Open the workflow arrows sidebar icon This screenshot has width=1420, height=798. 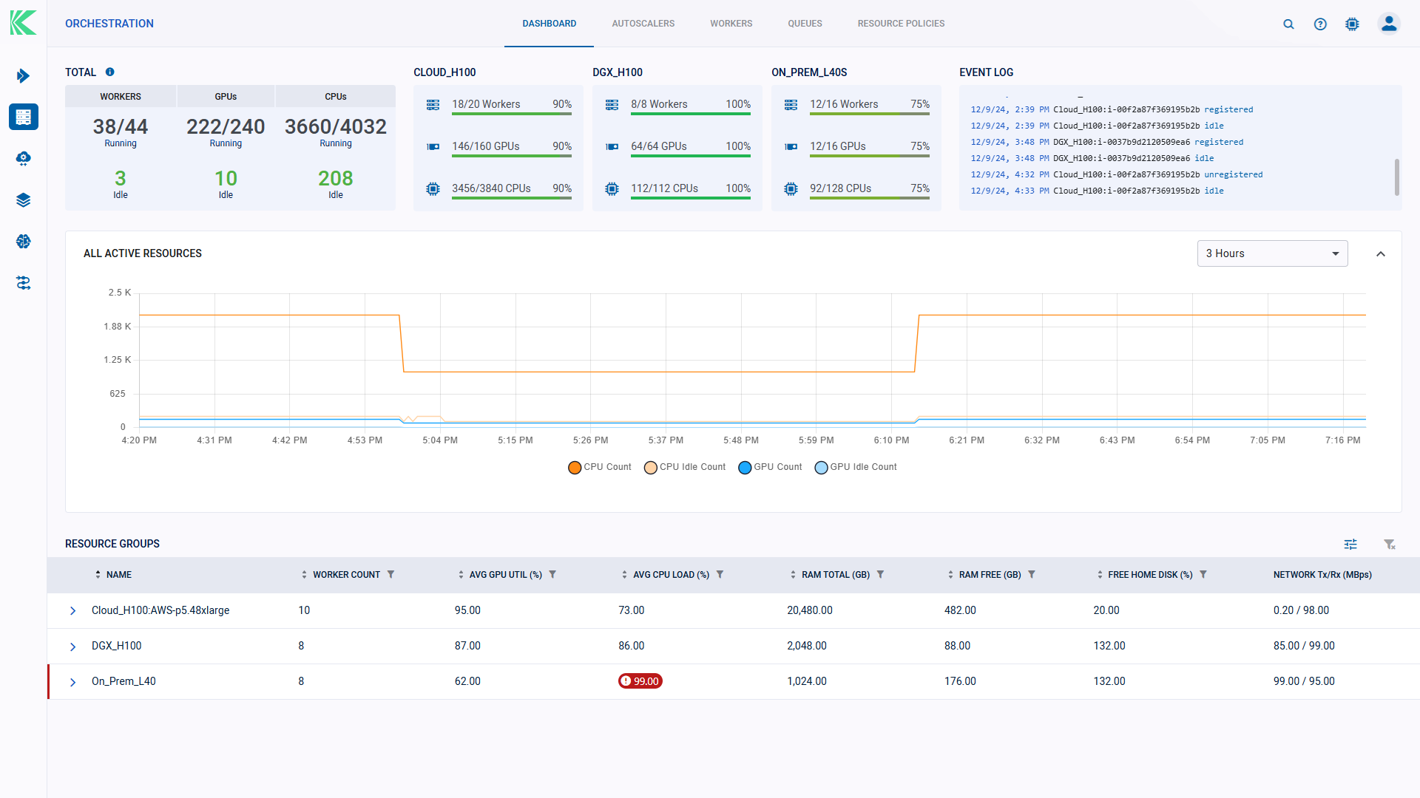[23, 282]
